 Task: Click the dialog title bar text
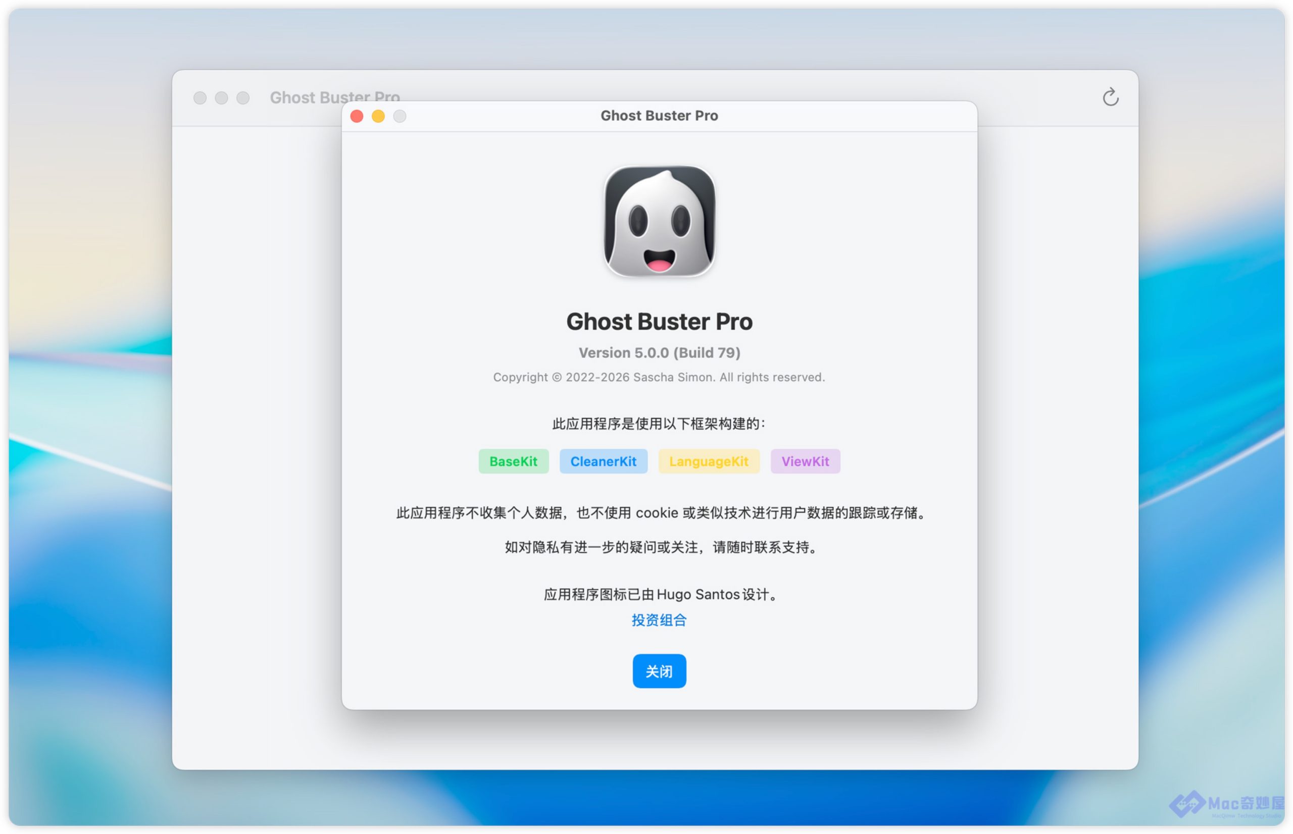(659, 116)
